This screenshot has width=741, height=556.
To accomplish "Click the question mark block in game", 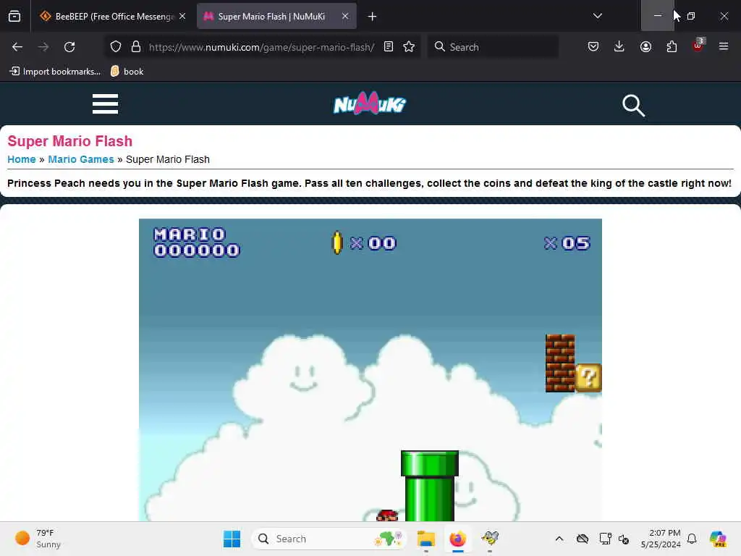I will coord(588,377).
